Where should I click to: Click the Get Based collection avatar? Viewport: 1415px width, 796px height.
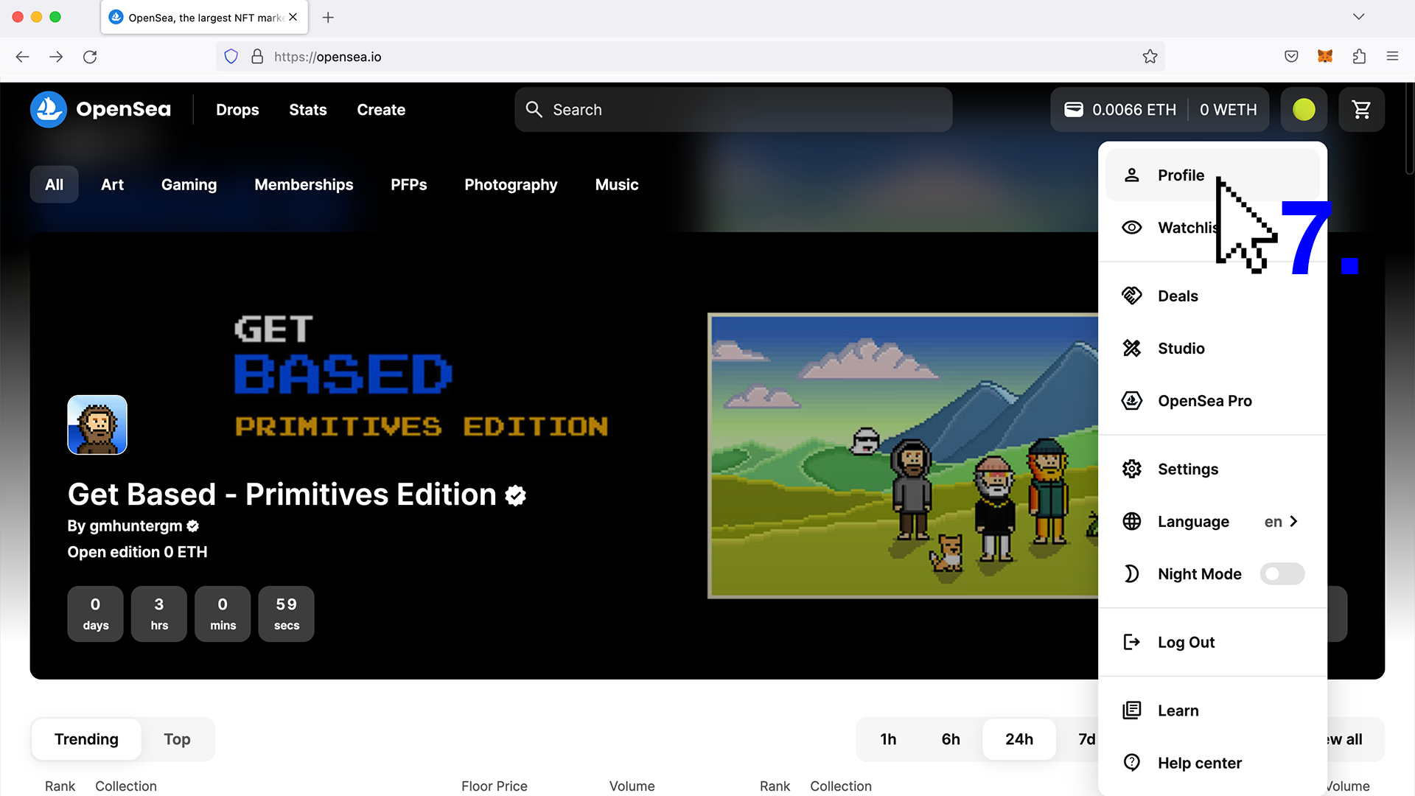click(x=97, y=425)
